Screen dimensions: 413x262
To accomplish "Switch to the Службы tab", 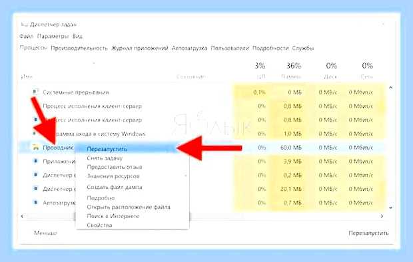I will click(303, 48).
